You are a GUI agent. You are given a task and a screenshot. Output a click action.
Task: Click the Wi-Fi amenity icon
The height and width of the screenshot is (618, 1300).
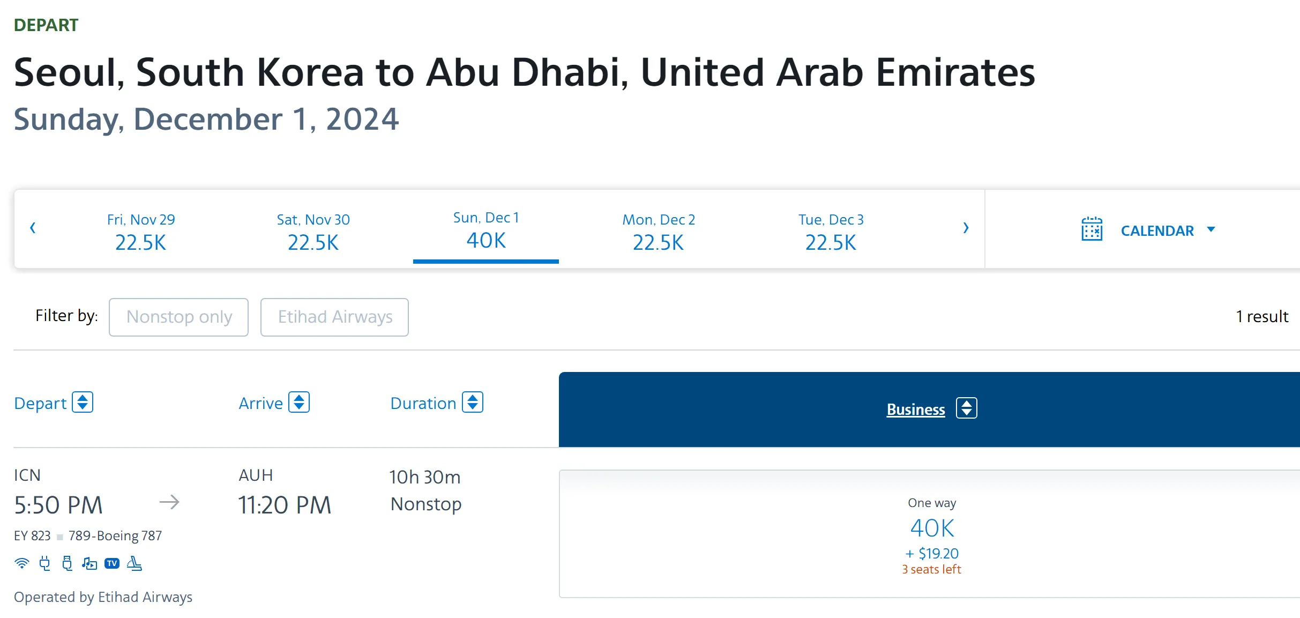pyautogui.click(x=21, y=563)
